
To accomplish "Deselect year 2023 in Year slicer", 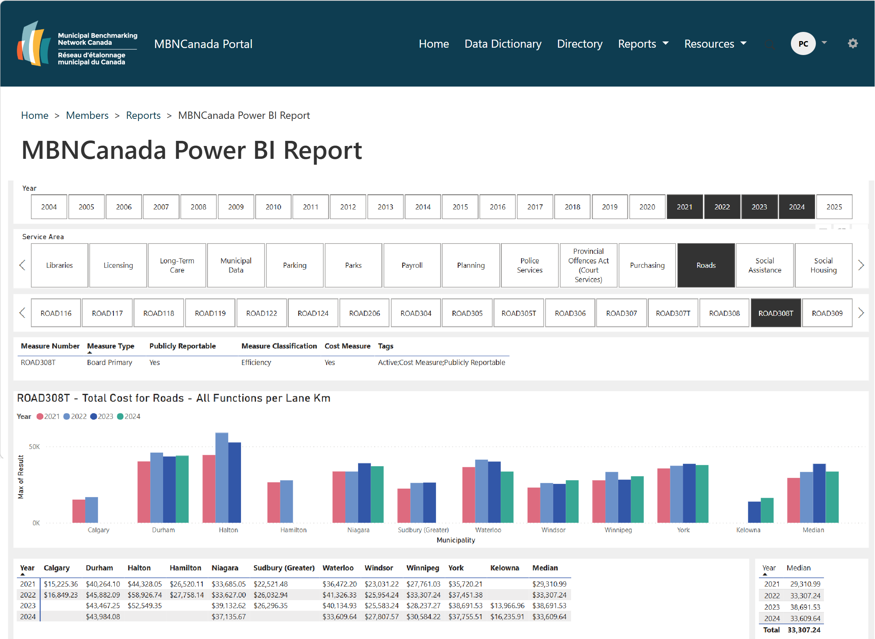I will [x=760, y=207].
